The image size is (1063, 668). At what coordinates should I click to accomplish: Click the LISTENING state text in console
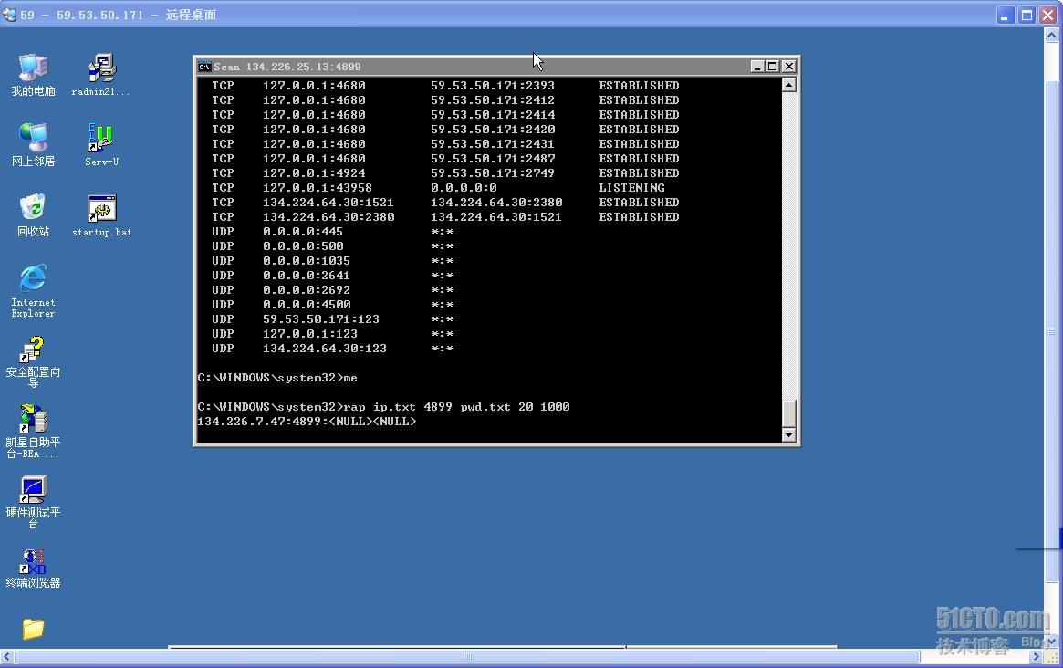coord(631,188)
